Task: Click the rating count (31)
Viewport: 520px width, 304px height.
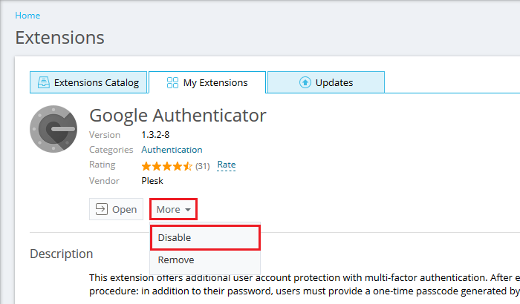Action: tap(202, 166)
